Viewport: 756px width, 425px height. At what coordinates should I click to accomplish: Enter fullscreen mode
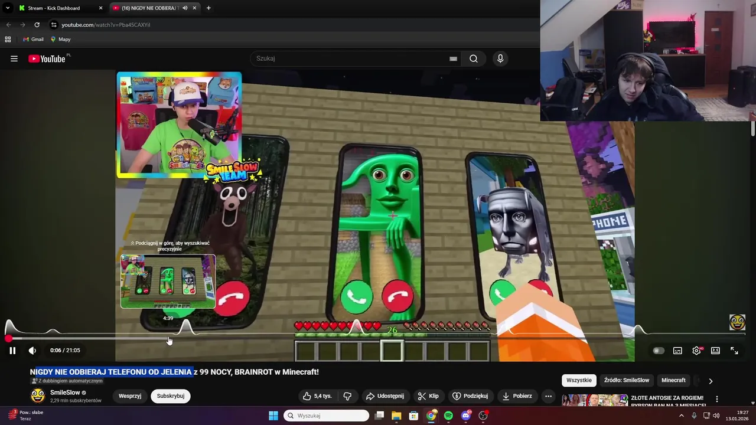734,351
